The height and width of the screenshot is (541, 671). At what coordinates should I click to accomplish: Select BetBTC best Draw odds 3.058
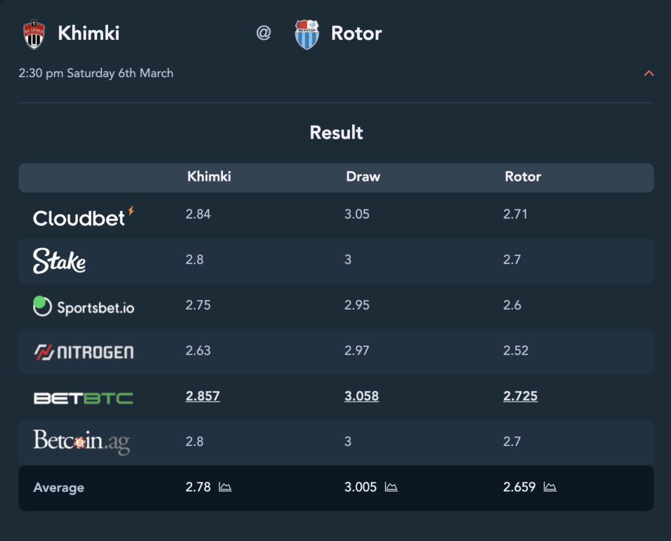(x=362, y=396)
